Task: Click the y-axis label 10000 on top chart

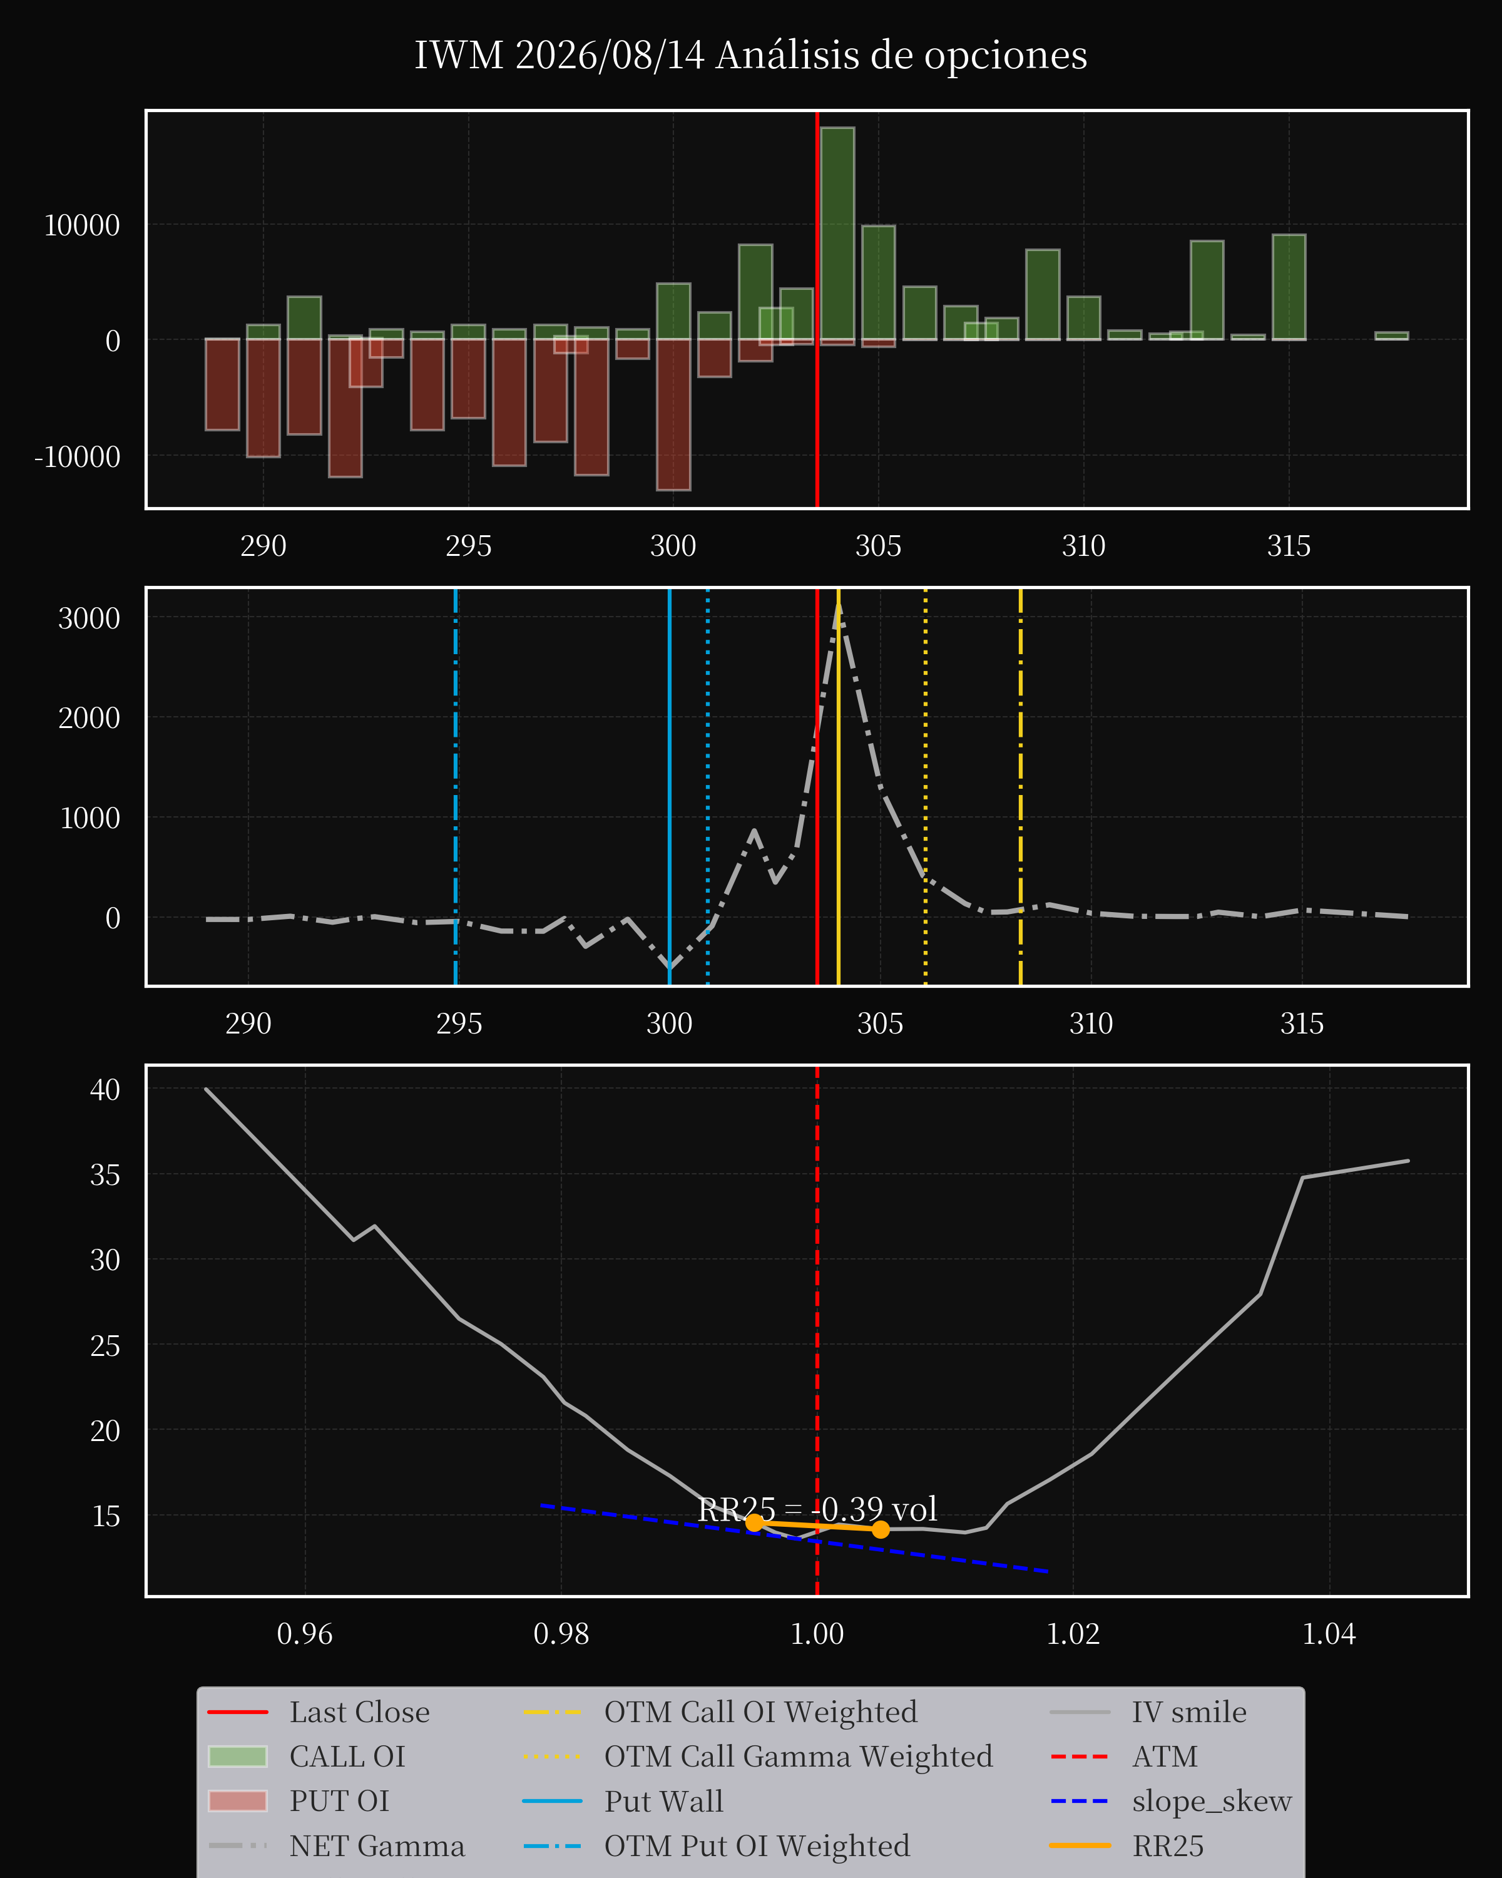Action: click(82, 225)
